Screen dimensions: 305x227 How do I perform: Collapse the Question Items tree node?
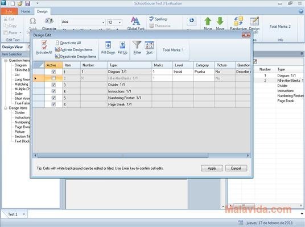[6, 61]
